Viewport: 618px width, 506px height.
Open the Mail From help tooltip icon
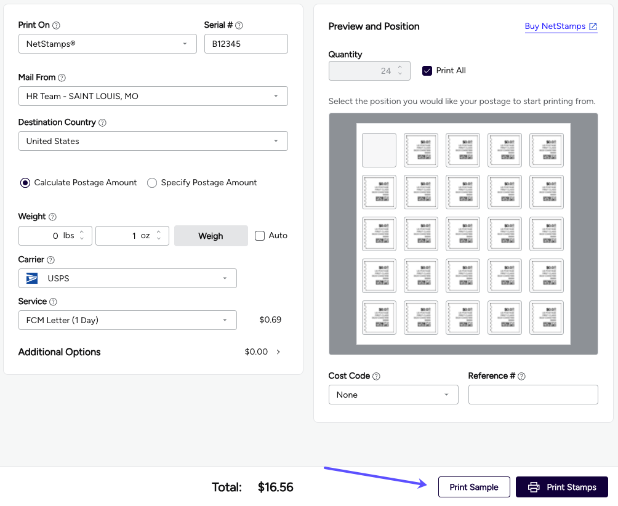point(62,78)
